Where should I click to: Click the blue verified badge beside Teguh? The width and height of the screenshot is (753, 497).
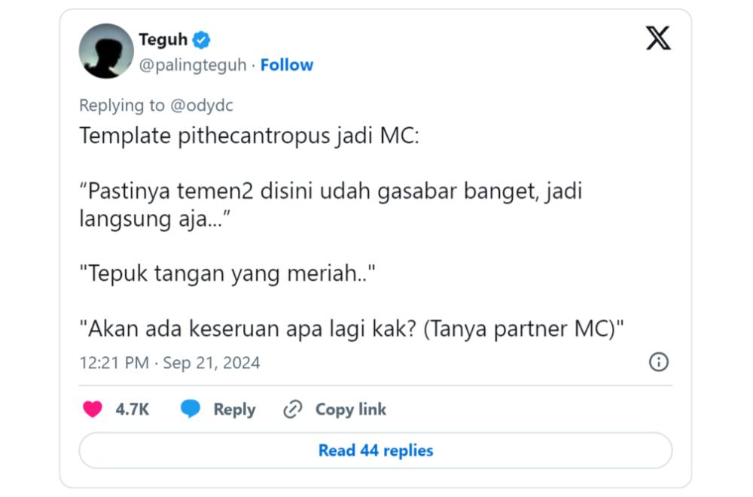(201, 40)
